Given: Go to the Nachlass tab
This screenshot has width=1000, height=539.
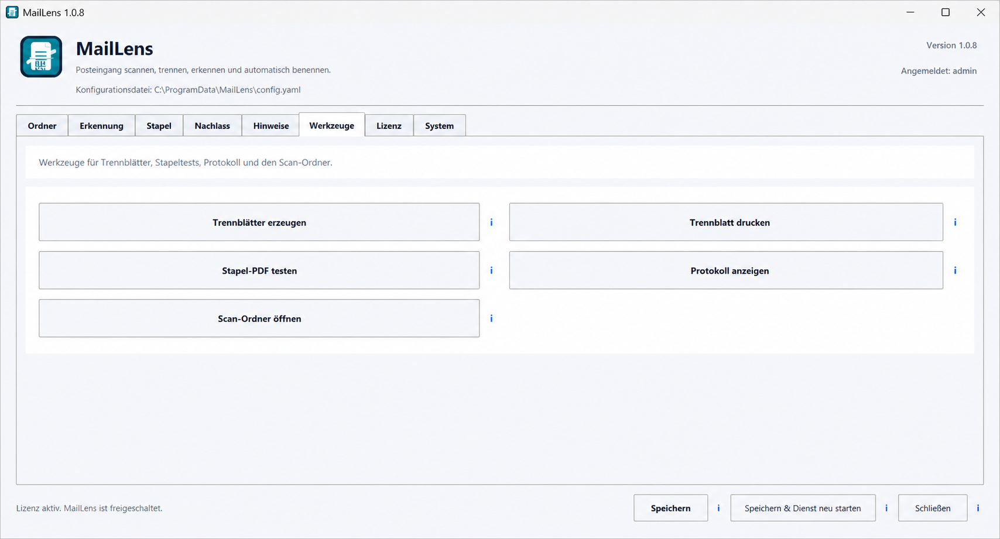Looking at the screenshot, I should (x=213, y=126).
